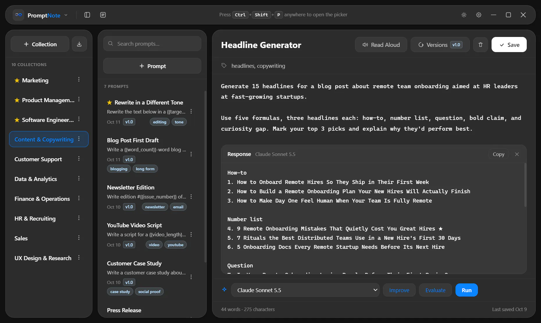Click the Save button
This screenshot has height=323, width=541.
coord(509,45)
